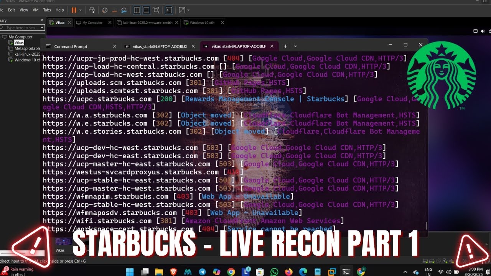Select Windows 10 x64 in library tree
Screen dimensions: 491x276
pyautogui.click(x=27, y=60)
